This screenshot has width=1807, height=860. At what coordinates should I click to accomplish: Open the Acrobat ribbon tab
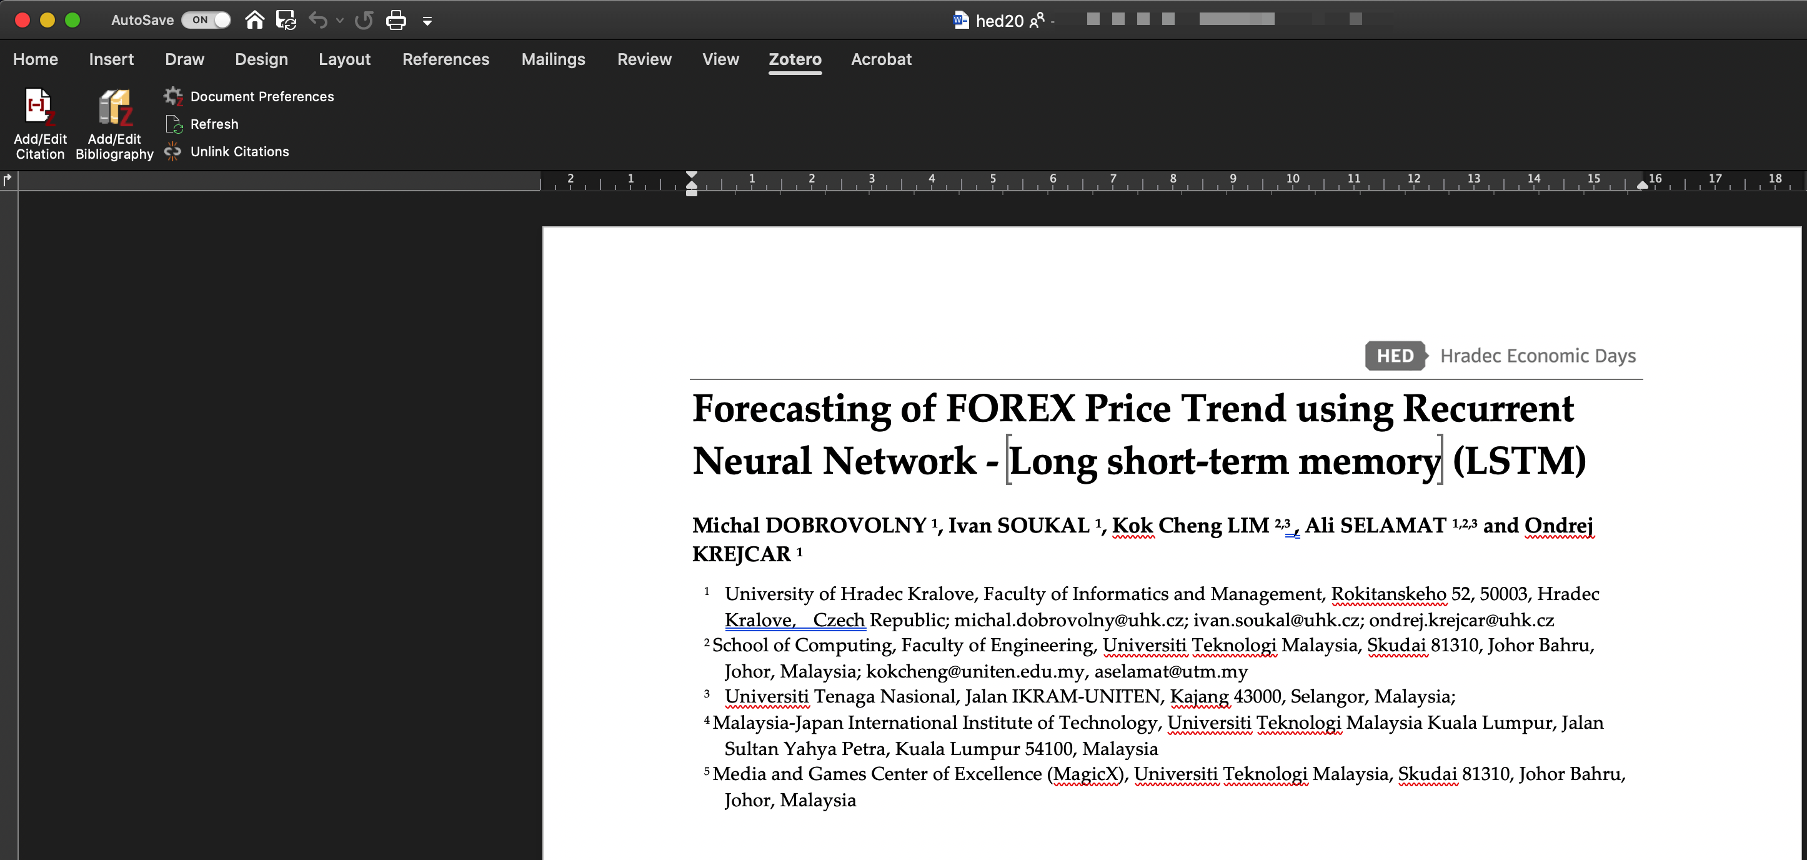(881, 59)
